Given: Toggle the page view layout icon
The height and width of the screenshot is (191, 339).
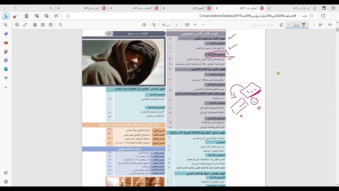Looking at the screenshot, I should [144, 25].
